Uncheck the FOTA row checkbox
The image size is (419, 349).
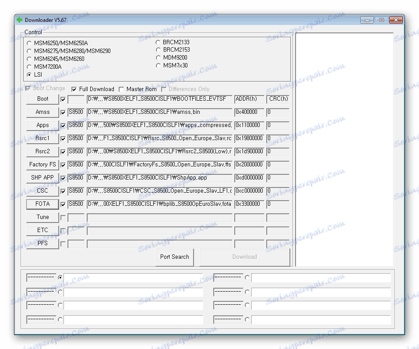pyautogui.click(x=63, y=204)
